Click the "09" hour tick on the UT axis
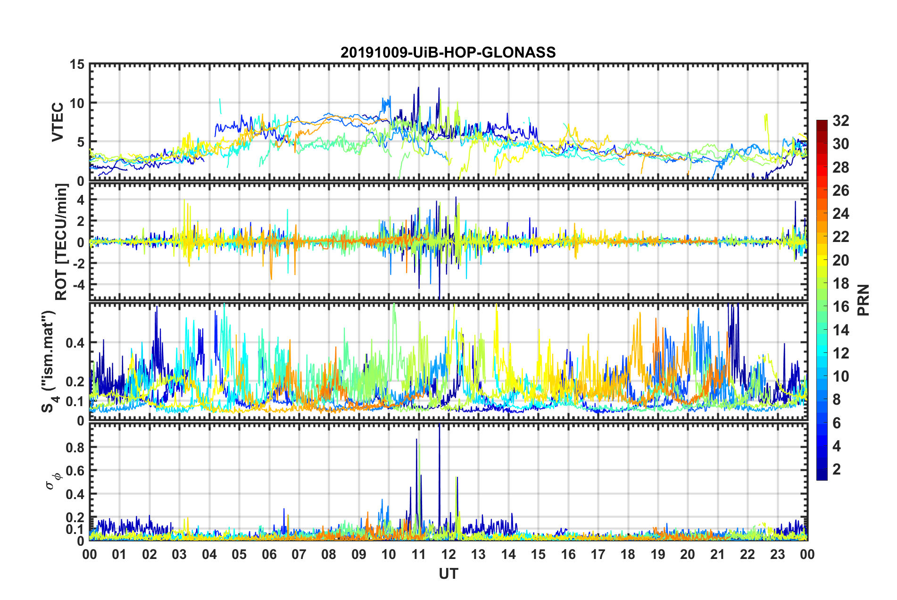 (358, 554)
